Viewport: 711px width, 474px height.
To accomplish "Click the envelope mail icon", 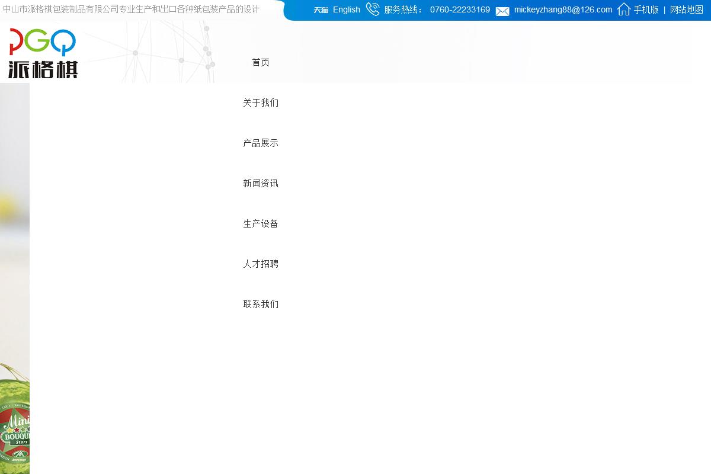I will (502, 11).
